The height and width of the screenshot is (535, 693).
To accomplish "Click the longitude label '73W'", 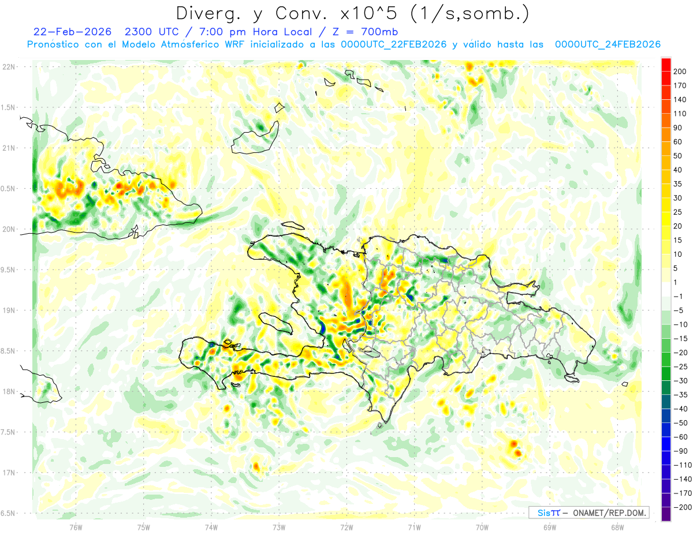I will tap(279, 527).
